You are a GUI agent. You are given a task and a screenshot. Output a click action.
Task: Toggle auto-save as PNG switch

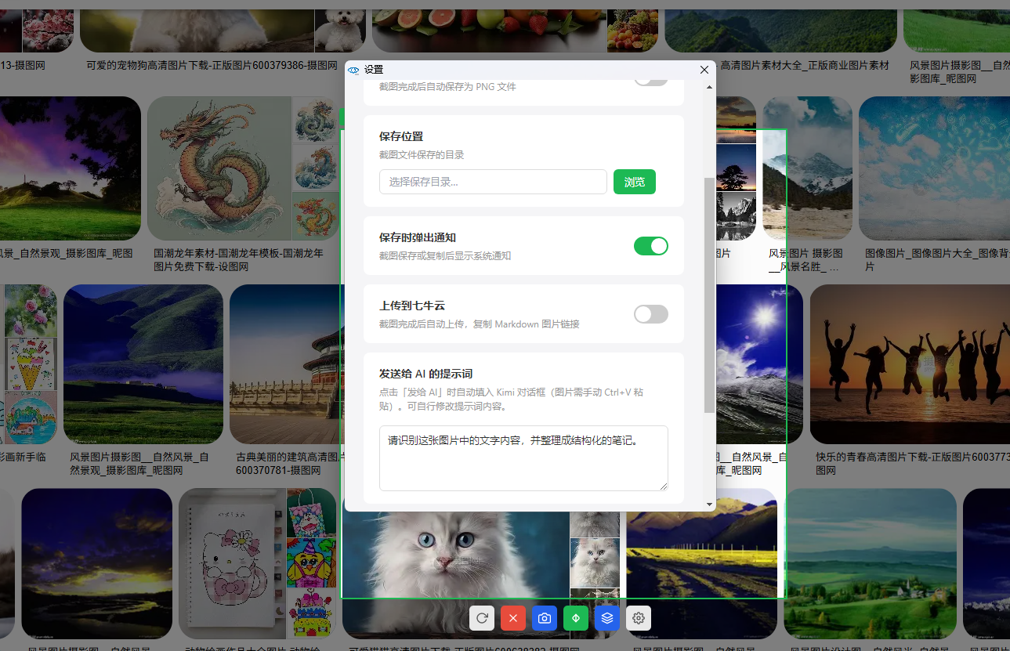coord(651,79)
